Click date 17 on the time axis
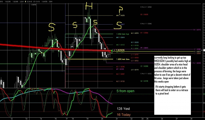This screenshot has height=120, width=205. click(x=67, y=119)
